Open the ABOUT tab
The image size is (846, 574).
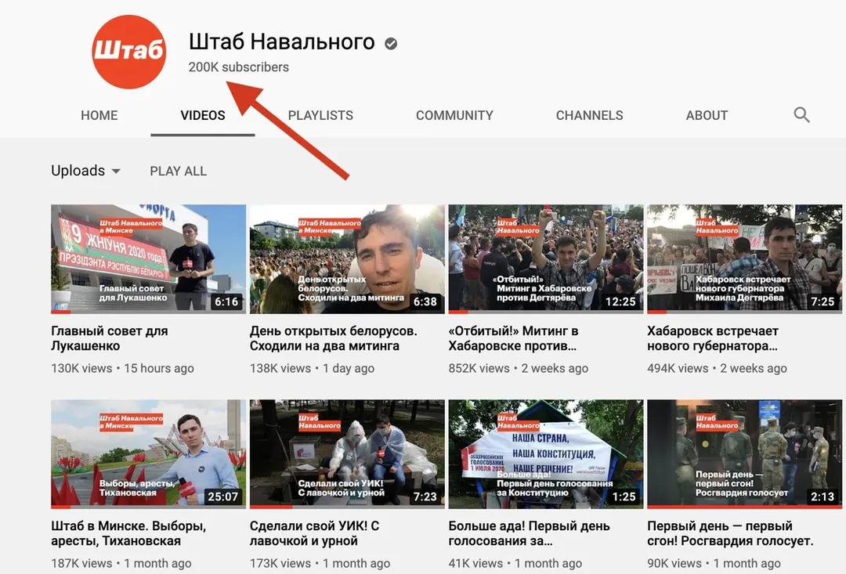click(707, 115)
